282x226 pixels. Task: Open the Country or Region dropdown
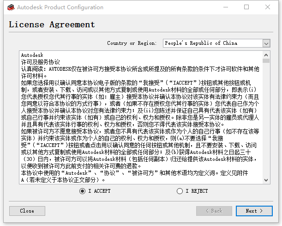[266, 43]
